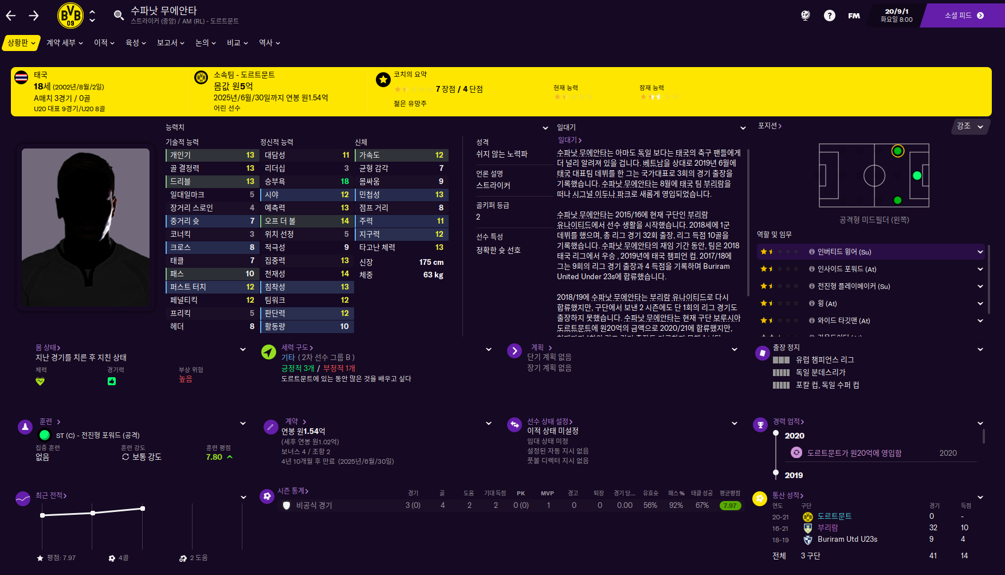
Task: Click the 보통 강도 intensity control
Action: (x=142, y=457)
